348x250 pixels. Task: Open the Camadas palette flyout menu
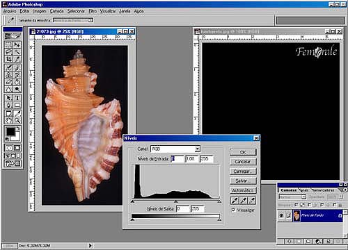pos(345,190)
